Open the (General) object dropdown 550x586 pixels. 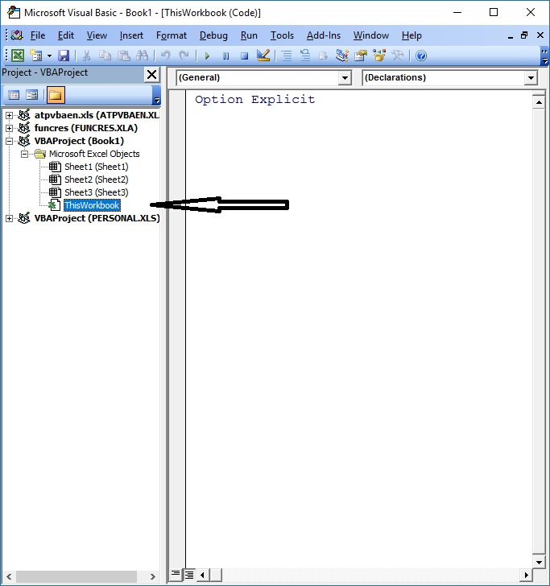tap(345, 78)
